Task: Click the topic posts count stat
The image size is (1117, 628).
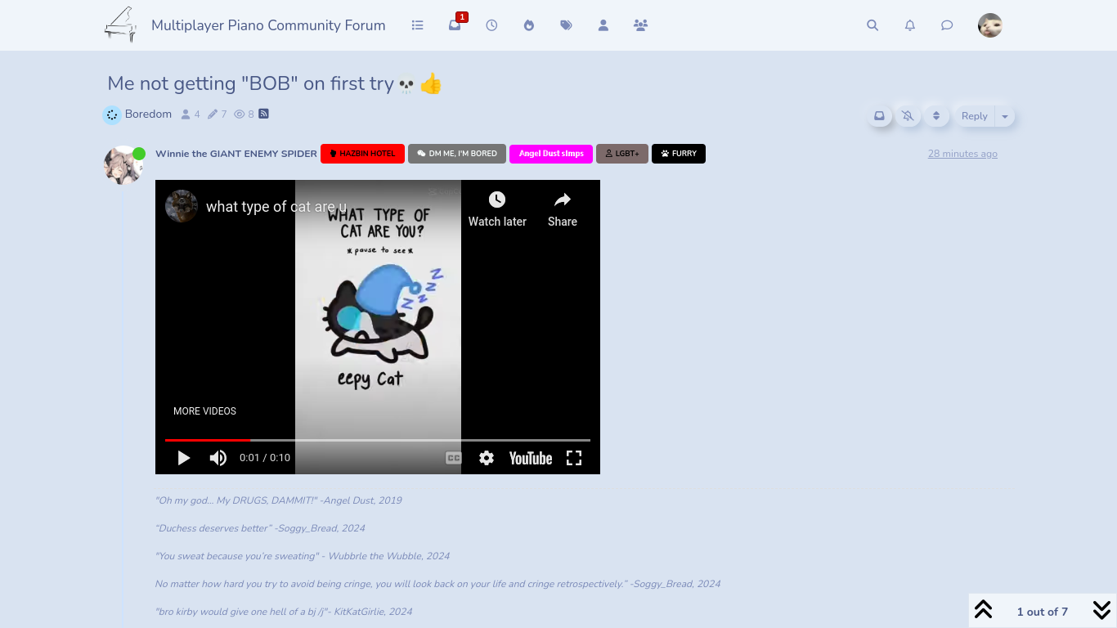Action: (x=218, y=114)
